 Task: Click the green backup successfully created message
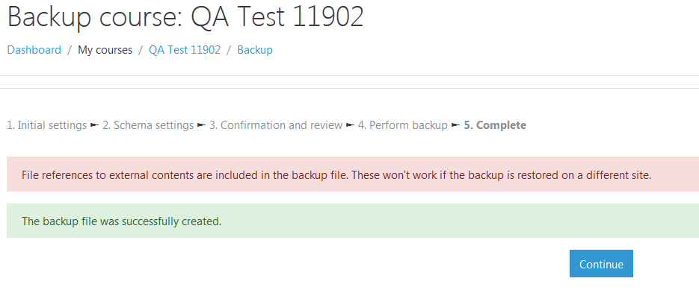353,221
